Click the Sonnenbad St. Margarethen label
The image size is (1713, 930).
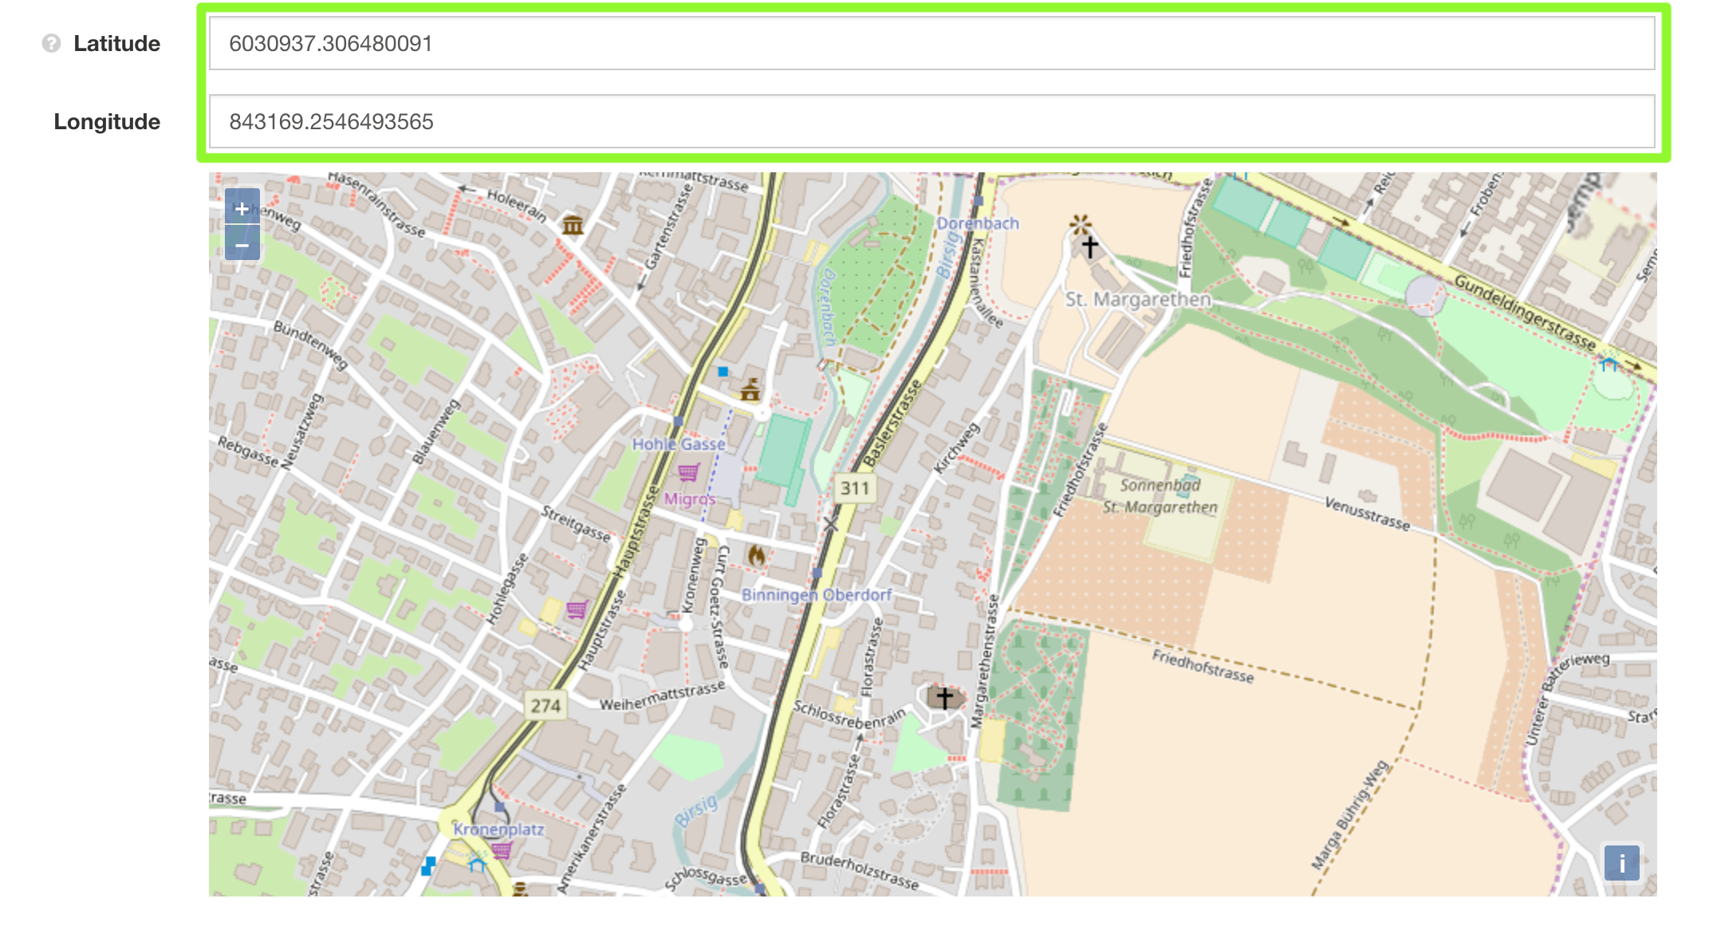[x=1160, y=495]
